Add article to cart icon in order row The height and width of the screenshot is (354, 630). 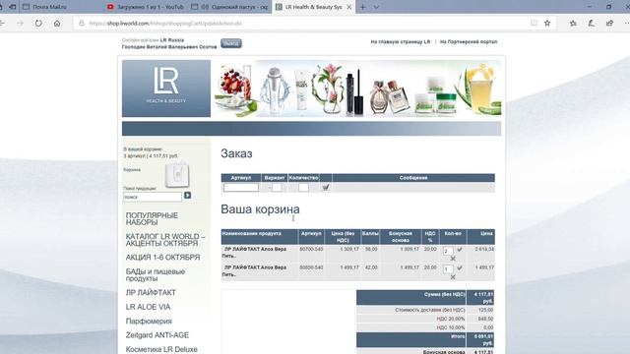[x=326, y=187]
